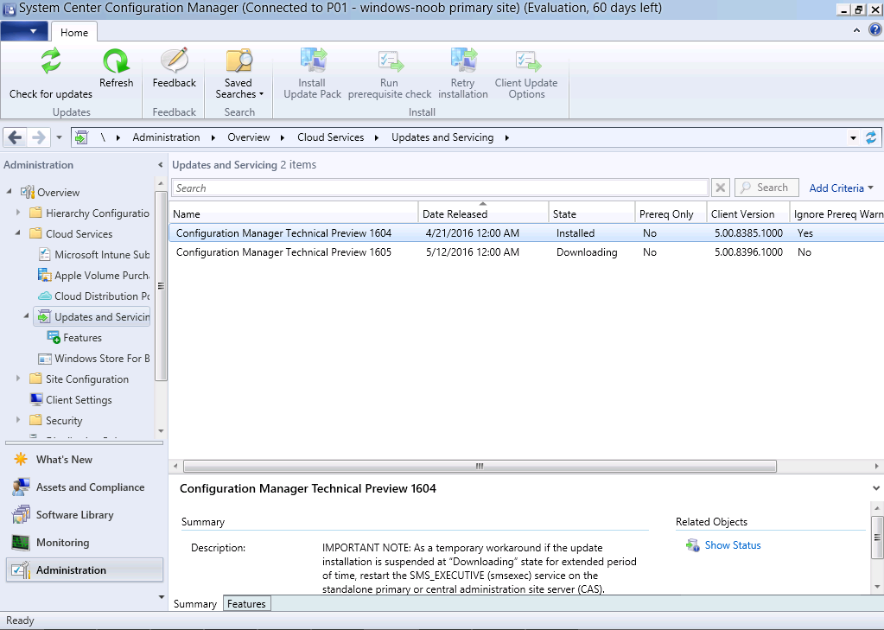Viewport: 884px width, 630px height.
Task: Collapse details pane with chevron
Action: [876, 488]
